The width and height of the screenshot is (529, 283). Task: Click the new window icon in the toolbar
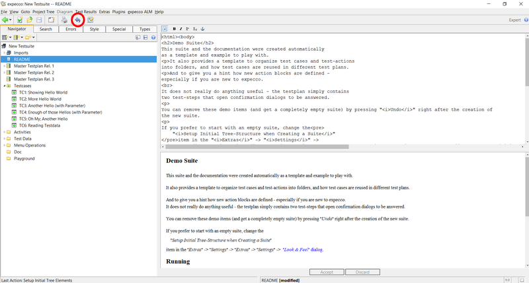pyautogui.click(x=52, y=20)
